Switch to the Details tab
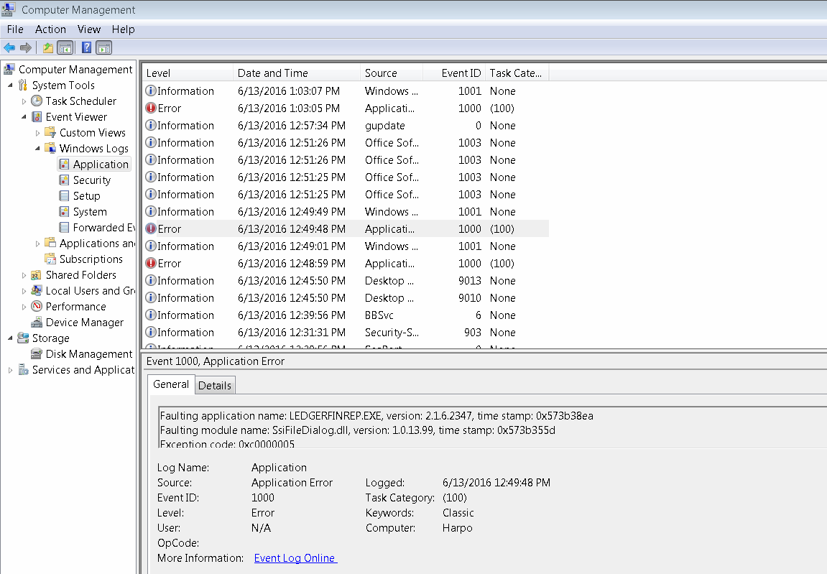827x574 pixels. click(215, 386)
